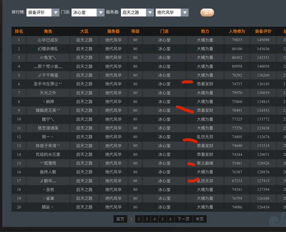Click the current page 1 indicator
The width and height of the screenshot is (286, 232).
pos(131,219)
